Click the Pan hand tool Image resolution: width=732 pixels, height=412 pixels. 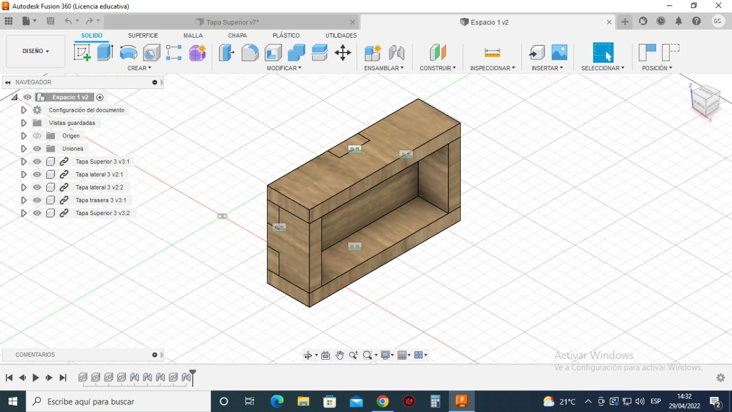click(x=340, y=355)
